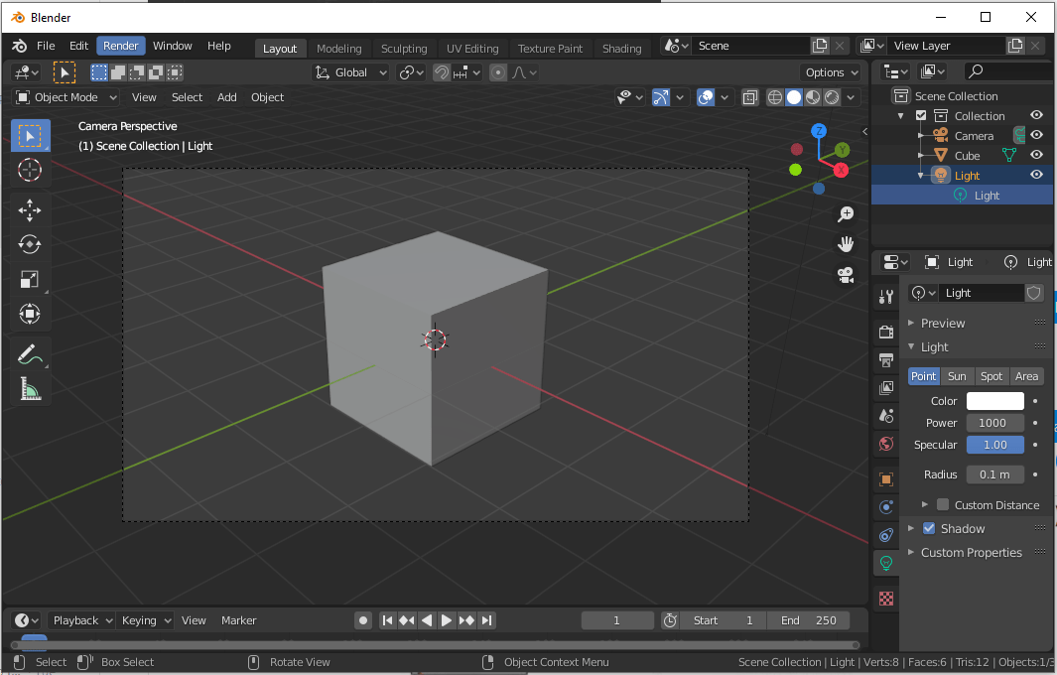This screenshot has width=1057, height=675.
Task: Open the Render Properties tab
Action: pyautogui.click(x=885, y=331)
